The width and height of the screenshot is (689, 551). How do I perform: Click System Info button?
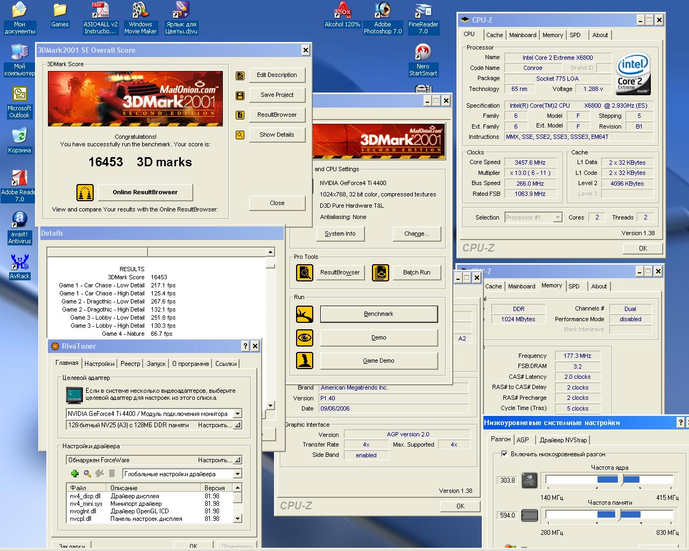[x=340, y=234]
